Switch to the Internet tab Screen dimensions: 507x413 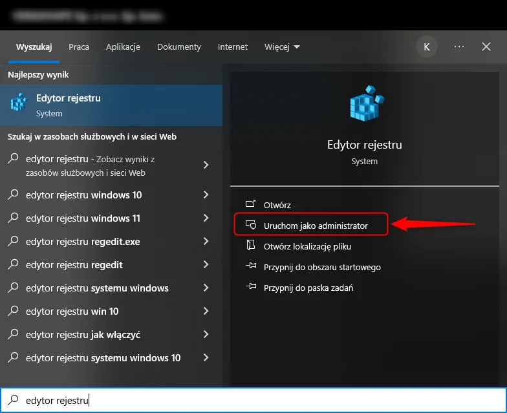pos(233,47)
